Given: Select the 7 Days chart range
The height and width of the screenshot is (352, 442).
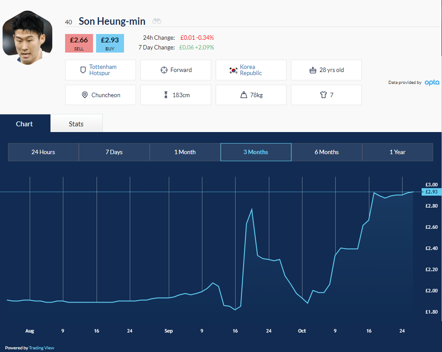Looking at the screenshot, I should tap(114, 152).
